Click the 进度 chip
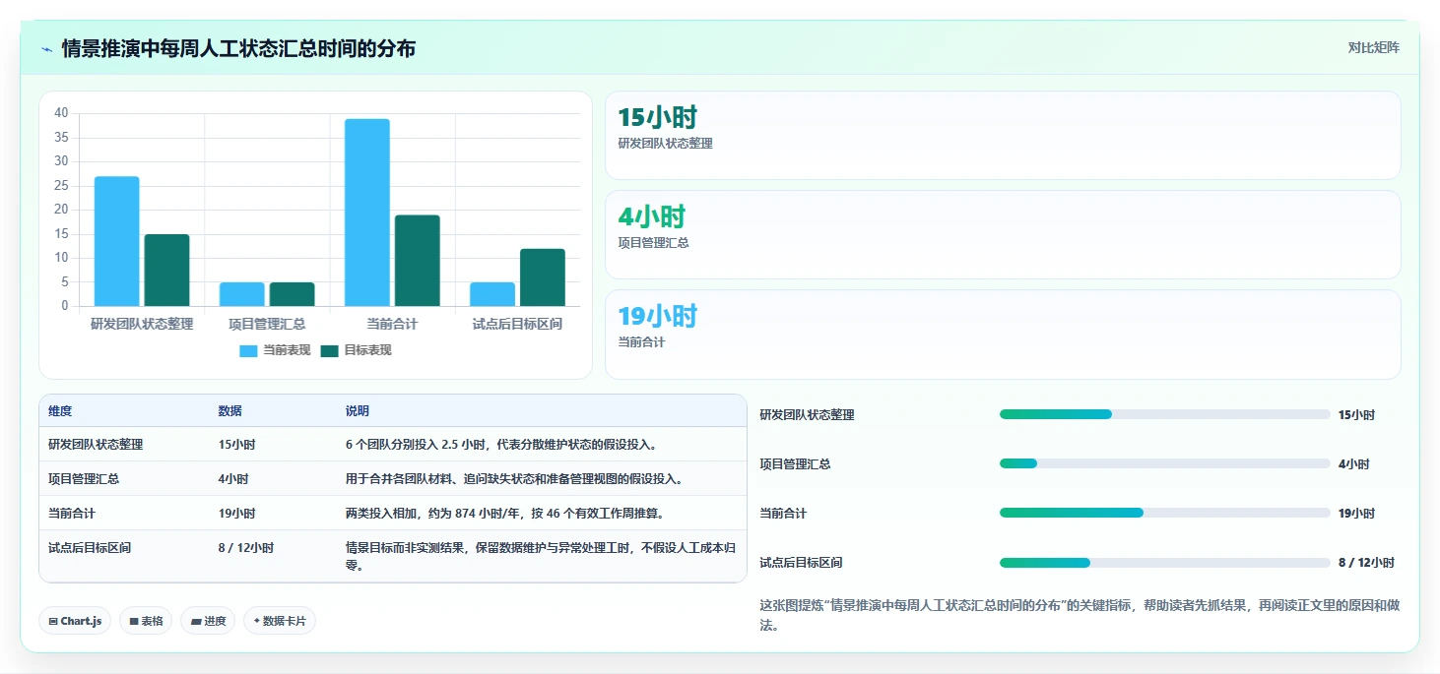This screenshot has width=1440, height=674. click(208, 621)
